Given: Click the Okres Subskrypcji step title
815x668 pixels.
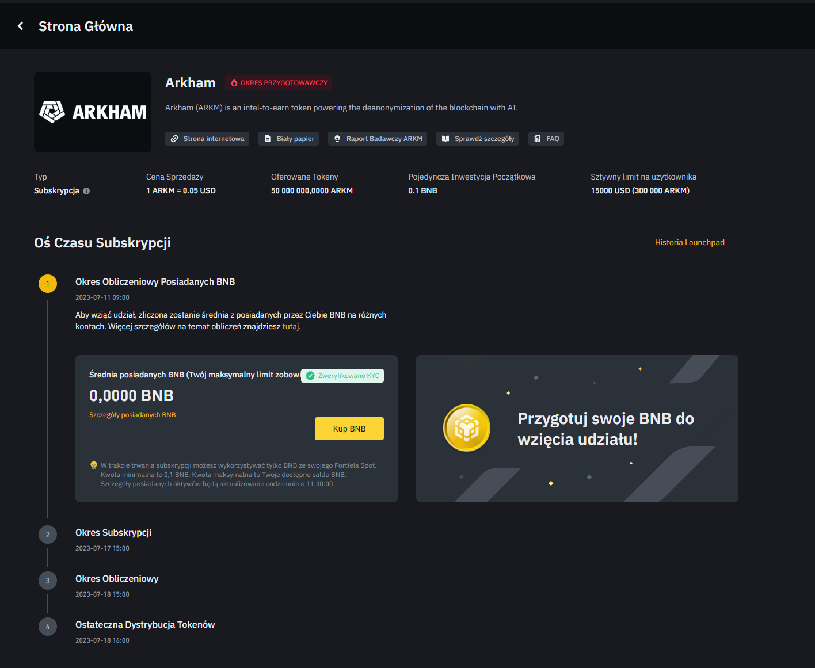Looking at the screenshot, I should click(x=113, y=533).
